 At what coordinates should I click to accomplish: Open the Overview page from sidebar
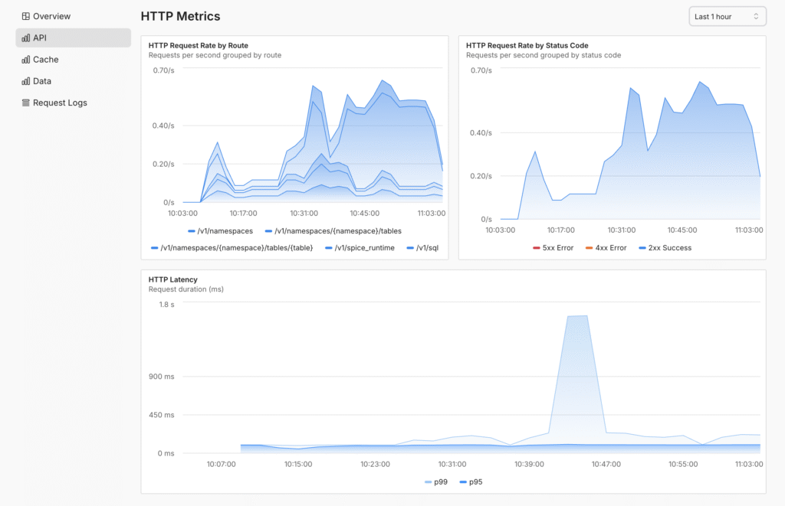[51, 16]
